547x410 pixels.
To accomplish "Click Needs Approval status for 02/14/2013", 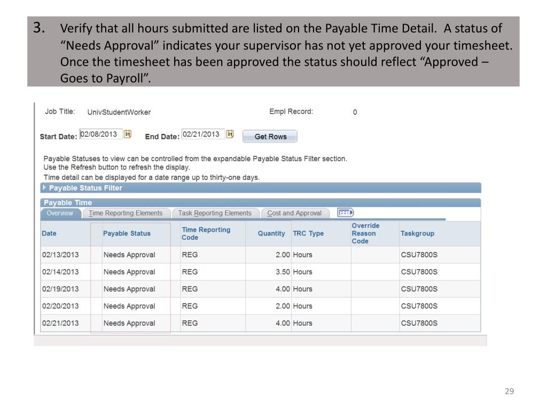I will [129, 272].
